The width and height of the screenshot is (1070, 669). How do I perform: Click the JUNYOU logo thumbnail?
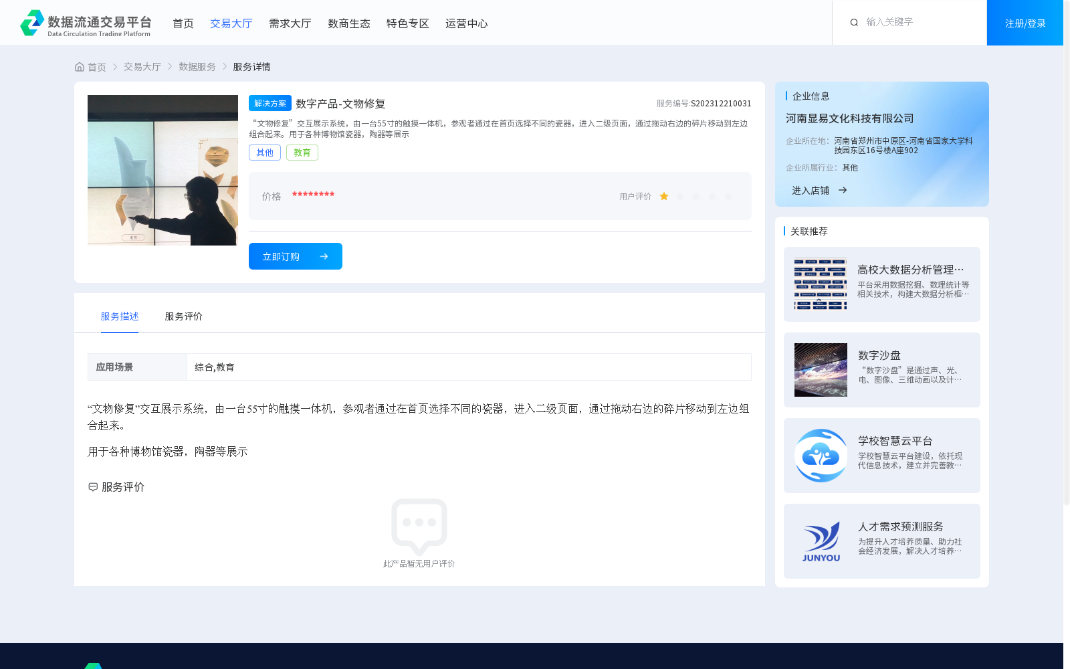[821, 541]
